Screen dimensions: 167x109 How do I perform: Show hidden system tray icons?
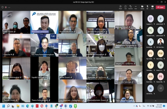click(134, 106)
